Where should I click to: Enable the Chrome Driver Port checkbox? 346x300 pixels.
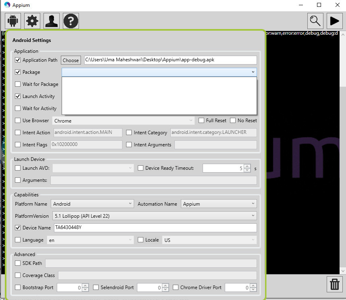click(176, 287)
